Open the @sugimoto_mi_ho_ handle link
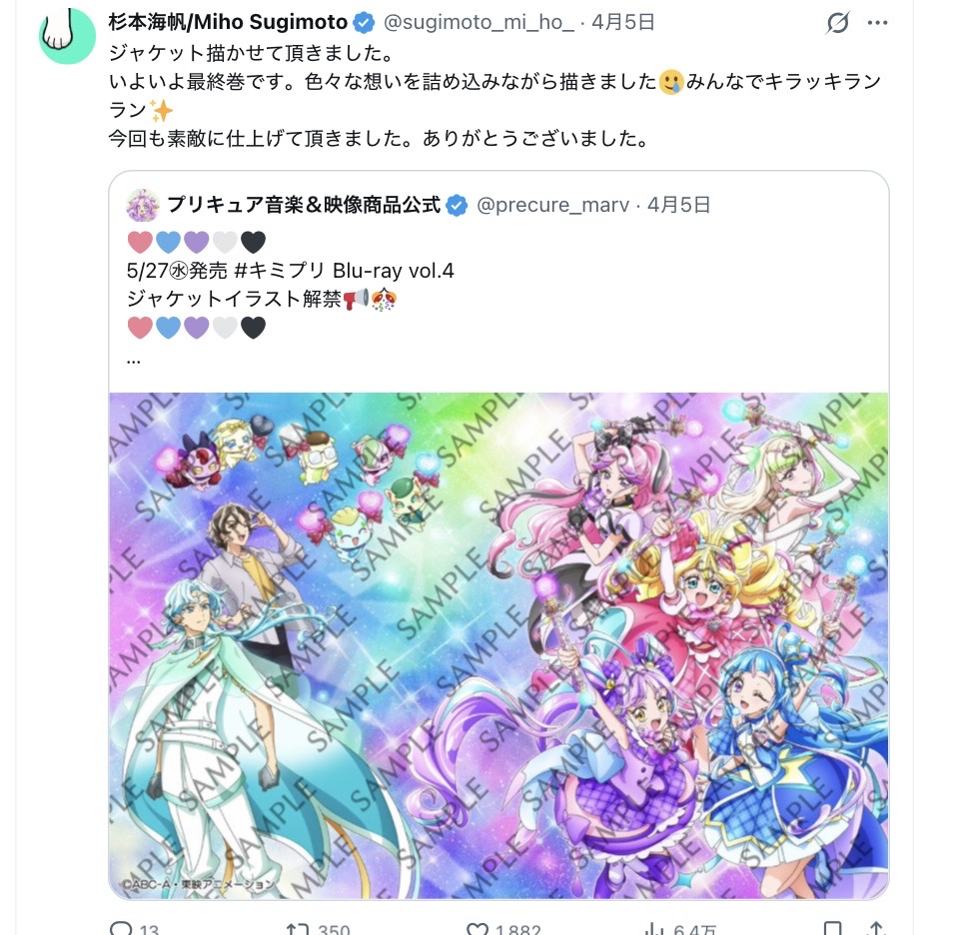967x935 pixels. 479,23
